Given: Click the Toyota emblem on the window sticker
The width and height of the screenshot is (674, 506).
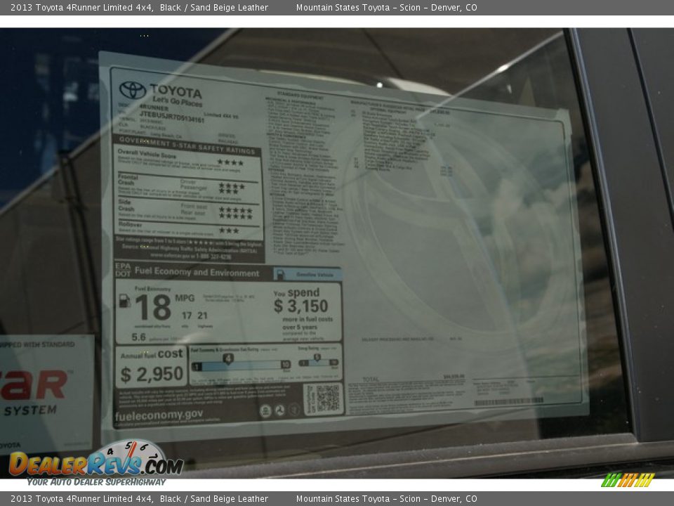Looking at the screenshot, I should [x=133, y=91].
